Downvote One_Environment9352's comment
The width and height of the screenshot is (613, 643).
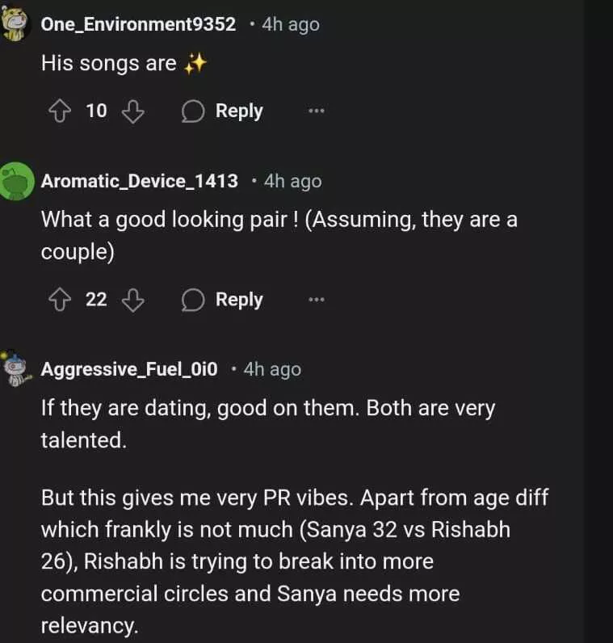(132, 111)
